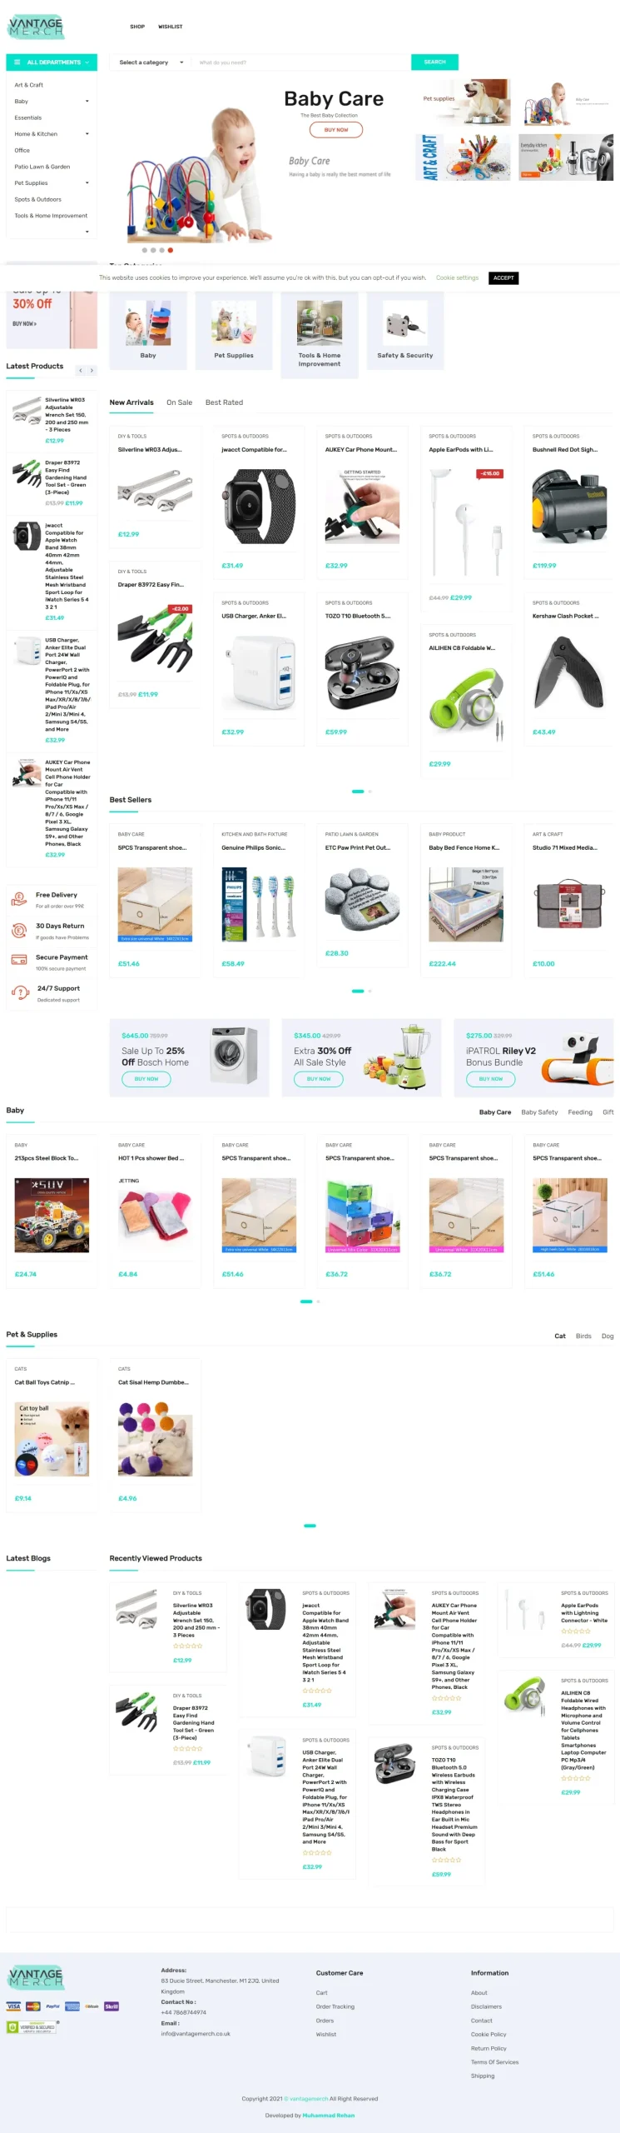The width and height of the screenshot is (620, 2133).
Task: Click the previous arrow in Latest Products
Action: click(x=81, y=370)
